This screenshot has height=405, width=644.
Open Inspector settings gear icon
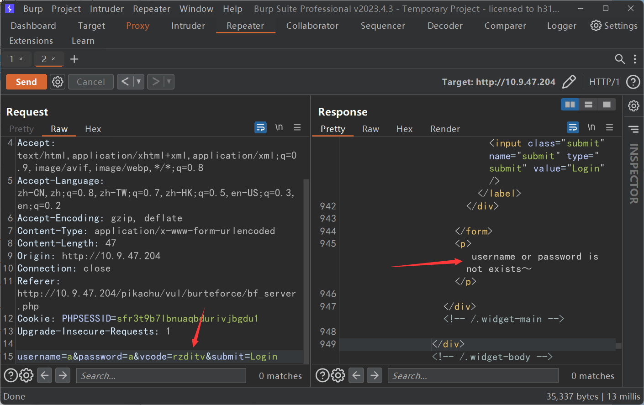[633, 105]
